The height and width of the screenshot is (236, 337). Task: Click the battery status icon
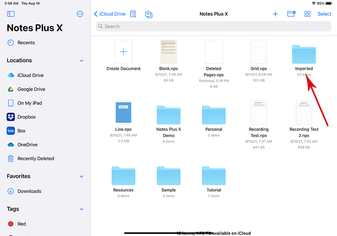click(329, 3)
